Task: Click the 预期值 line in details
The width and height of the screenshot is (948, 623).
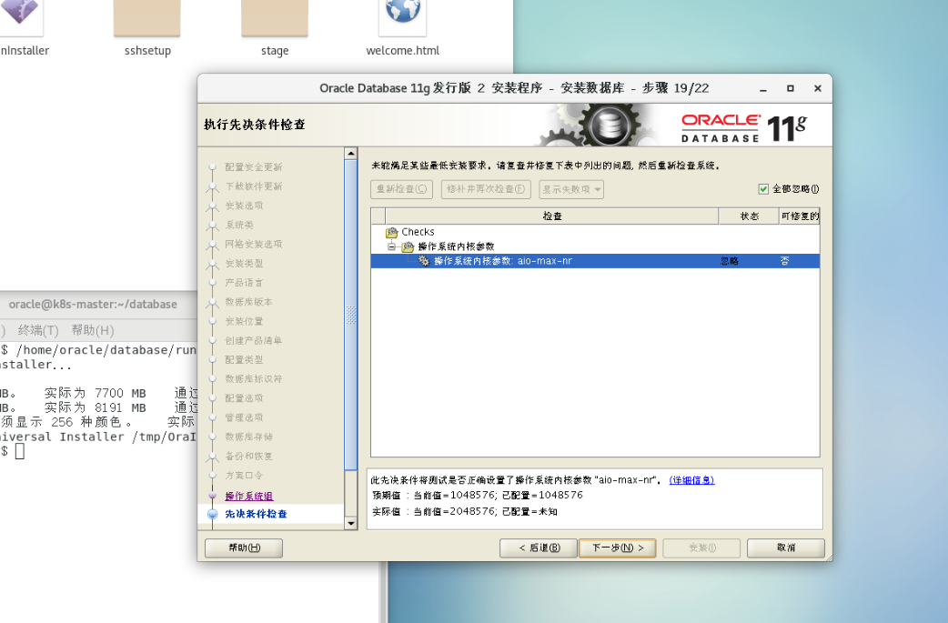Action: point(477,496)
